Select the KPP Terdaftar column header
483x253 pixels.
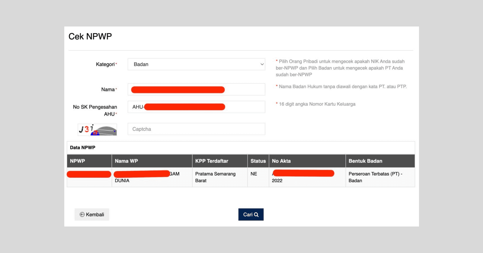pyautogui.click(x=212, y=161)
